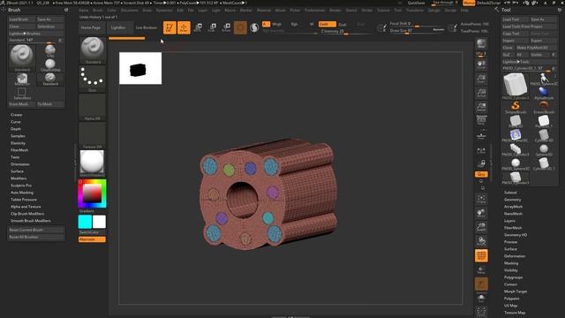Click the QuickSave button
The height and width of the screenshot is (318, 565).
[416, 3]
